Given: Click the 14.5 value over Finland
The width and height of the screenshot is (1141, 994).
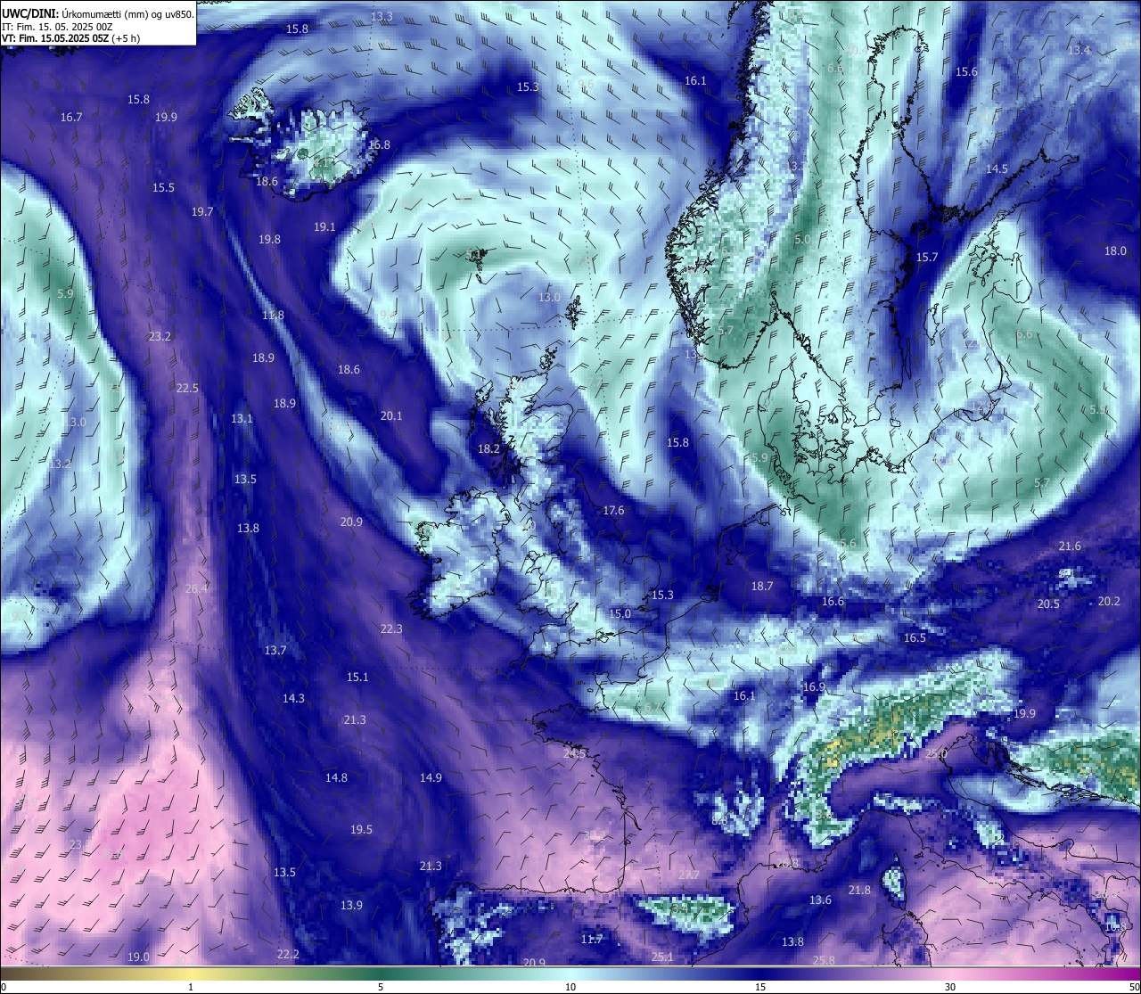Looking at the screenshot, I should coord(997,169).
